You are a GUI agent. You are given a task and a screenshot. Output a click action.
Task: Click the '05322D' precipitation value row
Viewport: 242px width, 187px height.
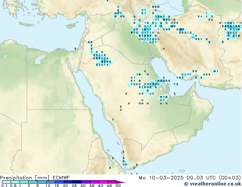101,58
